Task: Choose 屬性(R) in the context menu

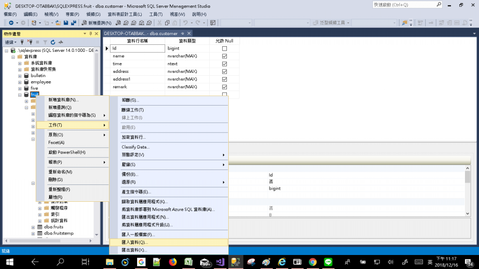Action: [73, 197]
